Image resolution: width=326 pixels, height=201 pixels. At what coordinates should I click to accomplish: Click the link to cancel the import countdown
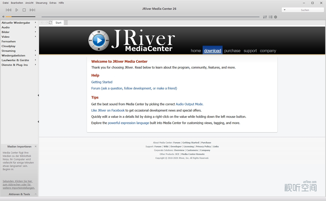click(18, 184)
